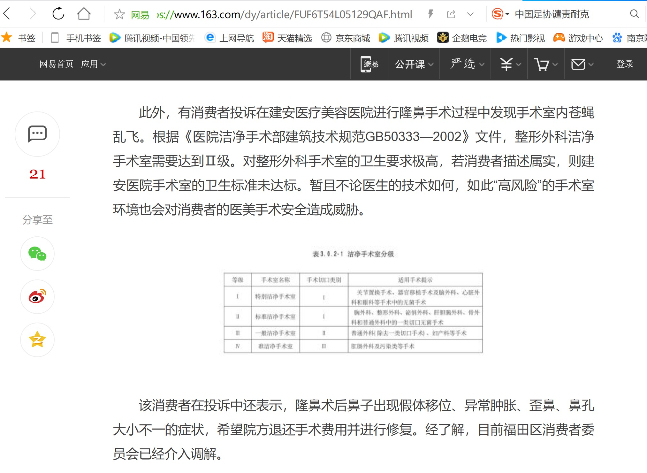Open the shopping cart icon menu
The height and width of the screenshot is (473, 647).
click(546, 64)
